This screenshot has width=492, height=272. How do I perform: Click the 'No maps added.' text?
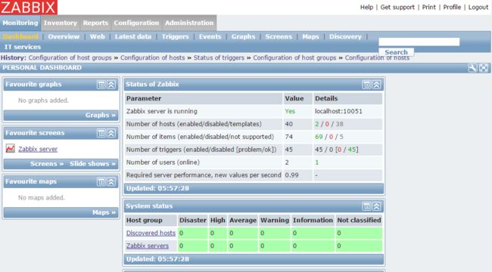(42, 197)
